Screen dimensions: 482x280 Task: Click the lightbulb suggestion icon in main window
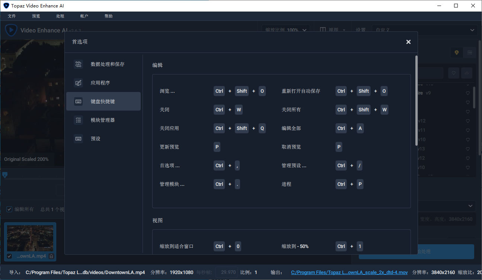click(x=457, y=53)
